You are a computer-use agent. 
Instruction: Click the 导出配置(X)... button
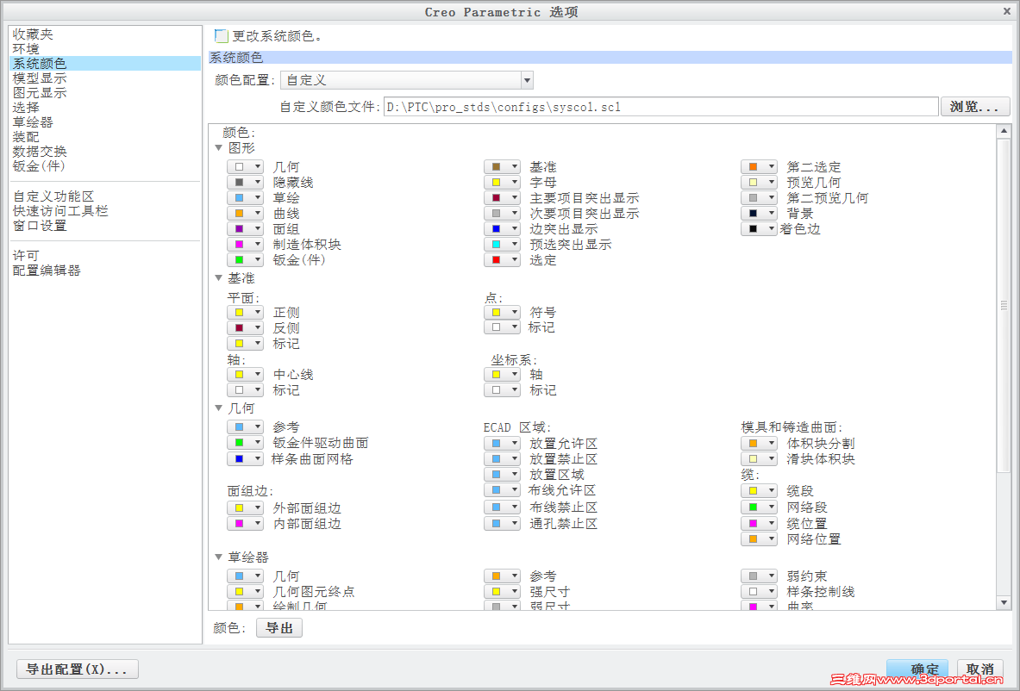click(77, 669)
